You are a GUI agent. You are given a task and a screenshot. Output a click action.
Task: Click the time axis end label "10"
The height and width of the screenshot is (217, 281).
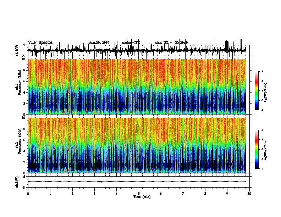click(x=249, y=194)
